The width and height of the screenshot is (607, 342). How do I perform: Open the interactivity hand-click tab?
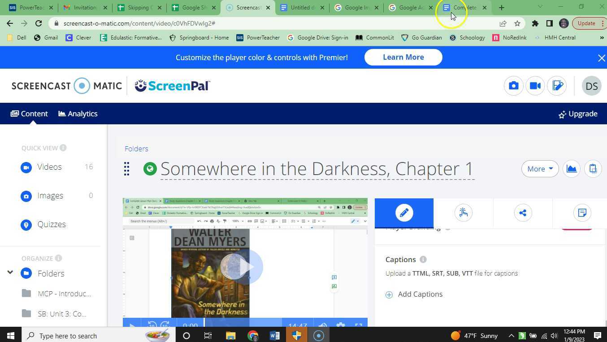[463, 213]
